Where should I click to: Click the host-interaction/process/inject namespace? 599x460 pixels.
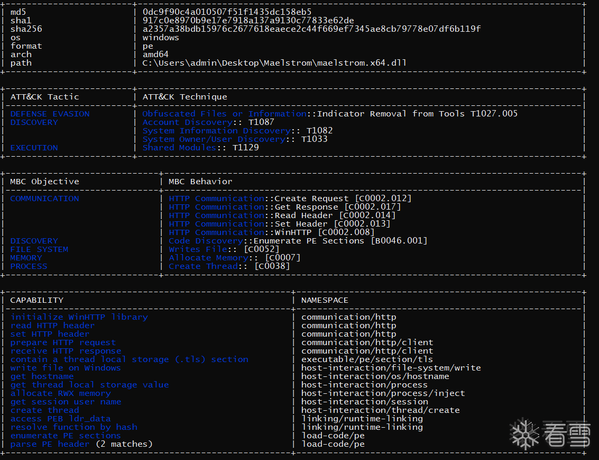pyautogui.click(x=383, y=393)
